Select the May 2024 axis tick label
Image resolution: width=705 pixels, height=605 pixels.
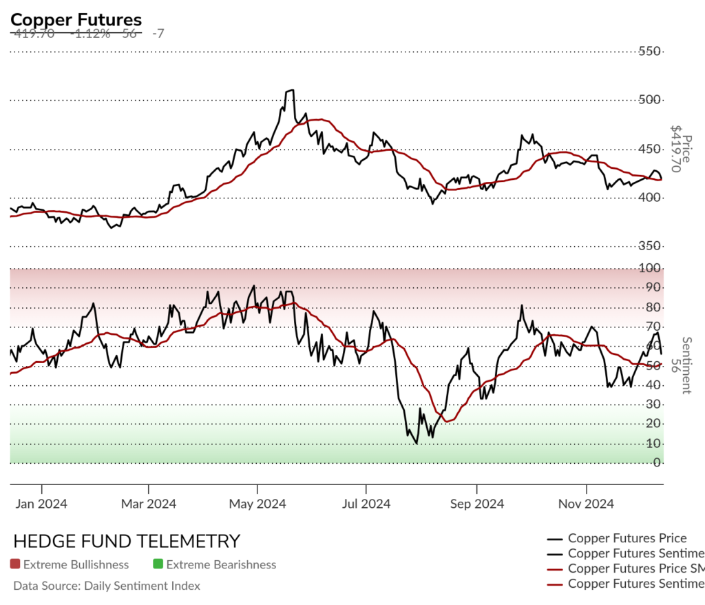tap(257, 503)
